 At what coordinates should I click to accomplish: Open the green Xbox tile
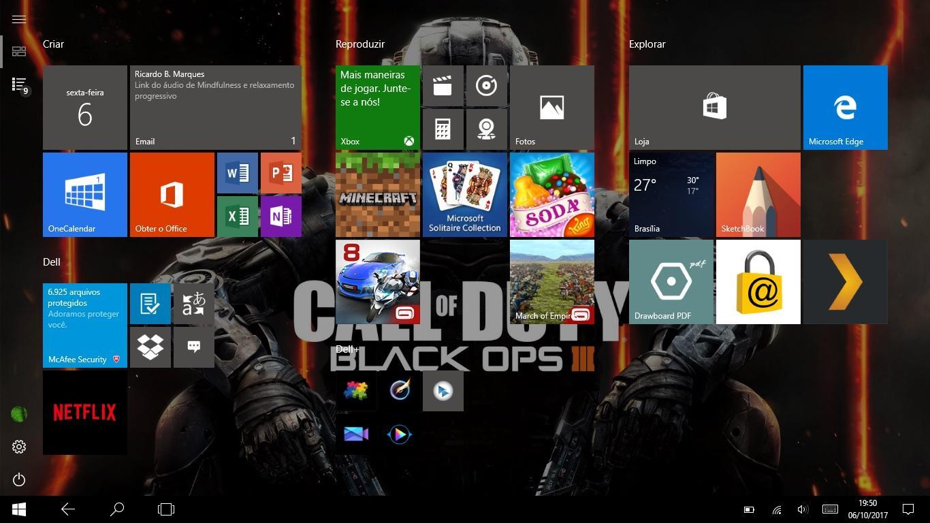tap(378, 108)
